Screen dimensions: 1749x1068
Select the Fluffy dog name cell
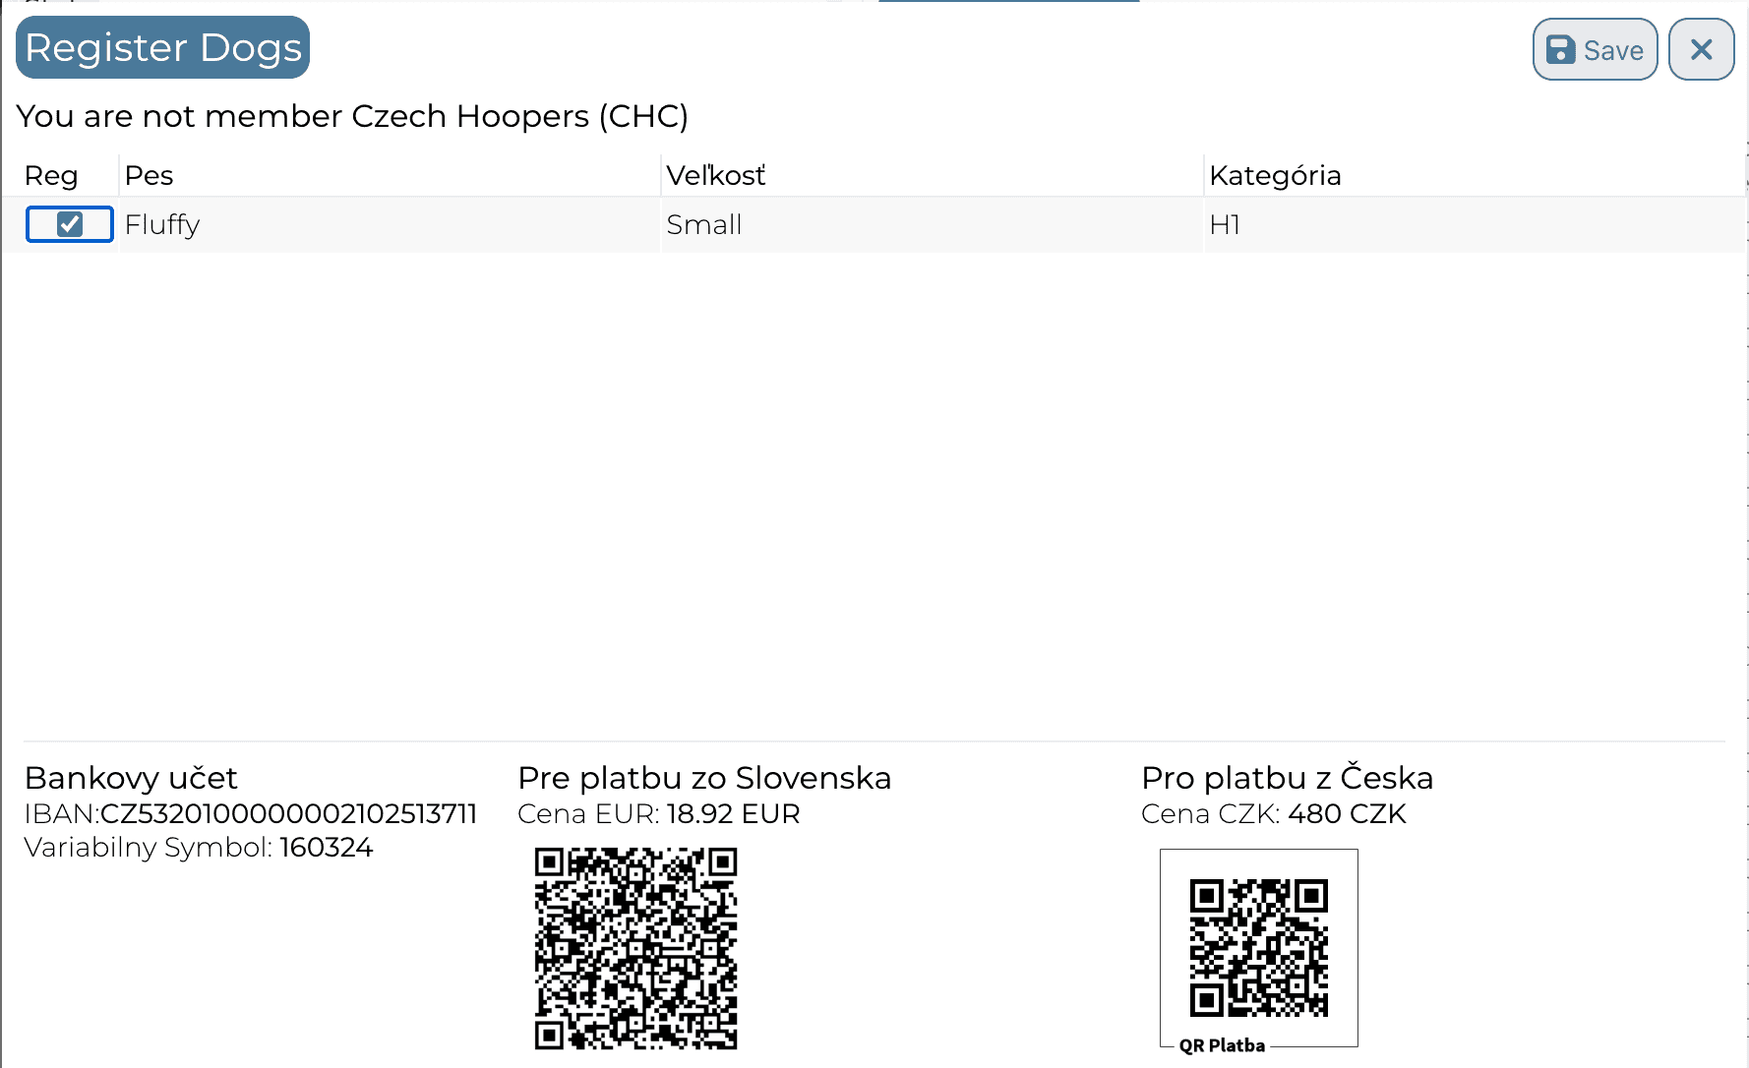click(x=390, y=224)
